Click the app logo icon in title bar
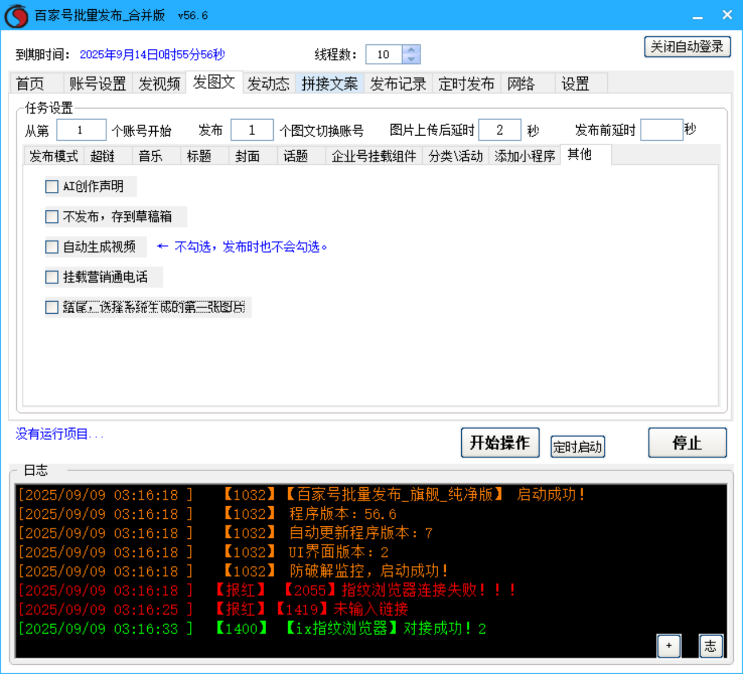Viewport: 743px width, 674px height. click(16, 15)
